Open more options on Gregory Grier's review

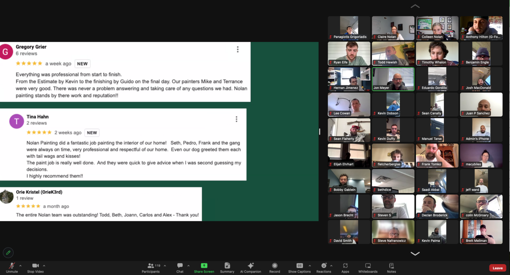coord(238,49)
